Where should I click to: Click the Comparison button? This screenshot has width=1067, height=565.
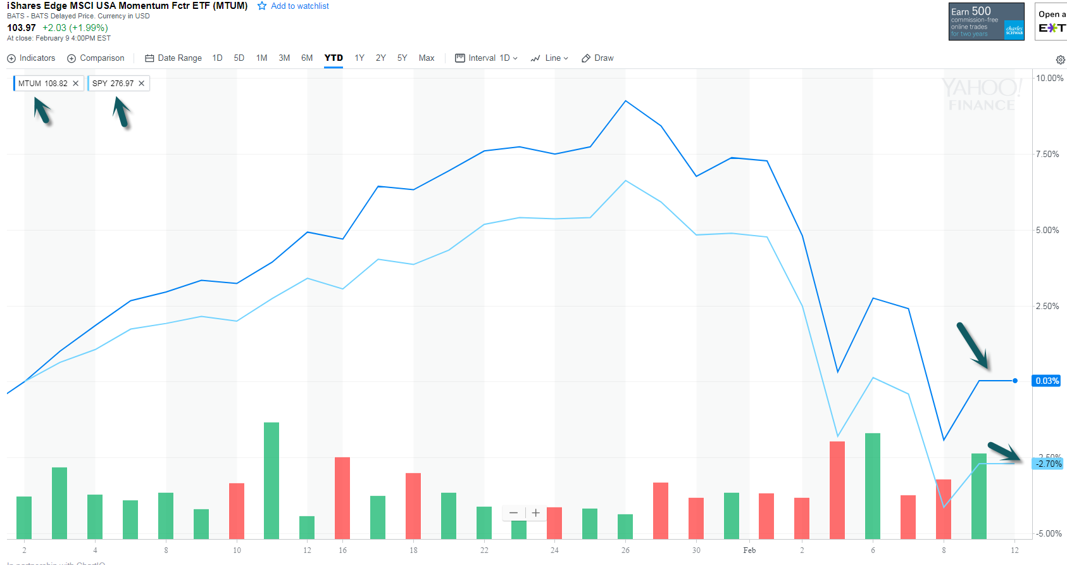[x=96, y=58]
